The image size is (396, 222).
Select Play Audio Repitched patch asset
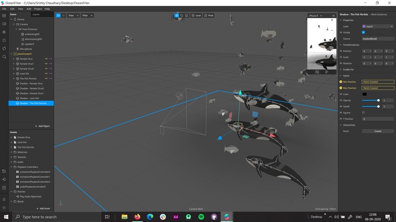point(30,197)
